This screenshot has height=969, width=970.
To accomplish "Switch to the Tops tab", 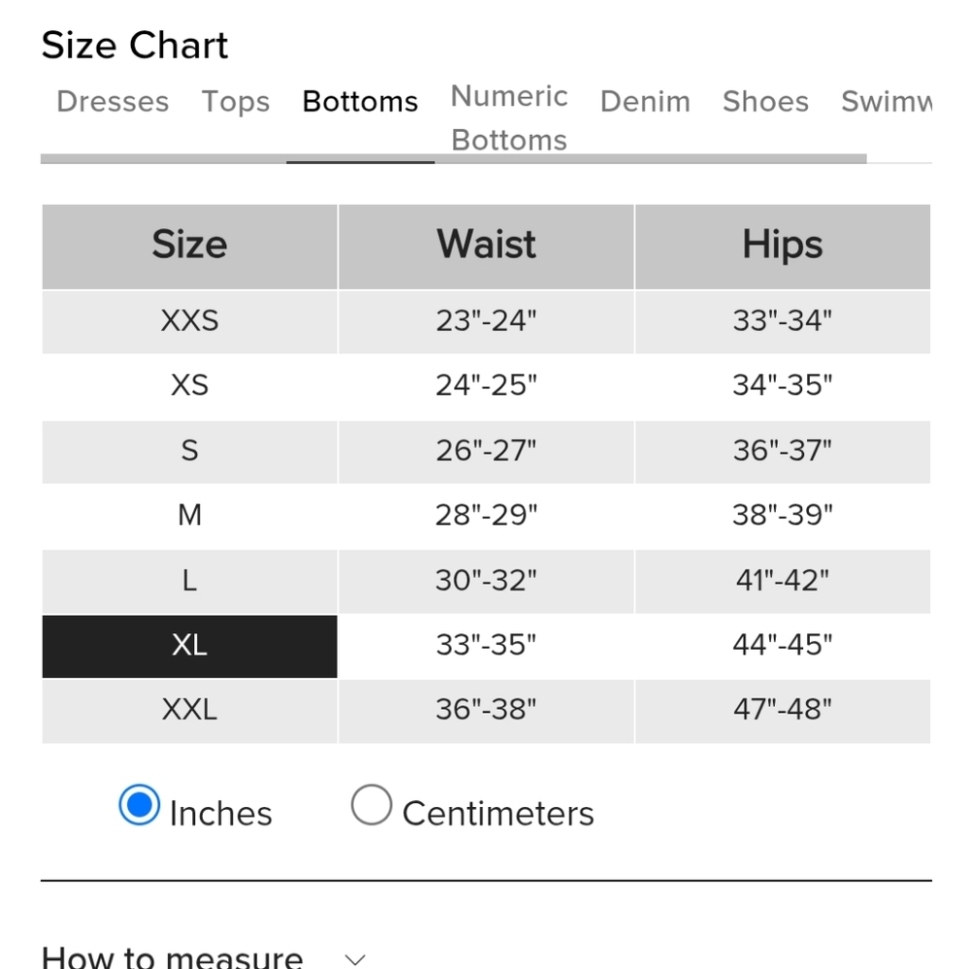I will coord(236,101).
